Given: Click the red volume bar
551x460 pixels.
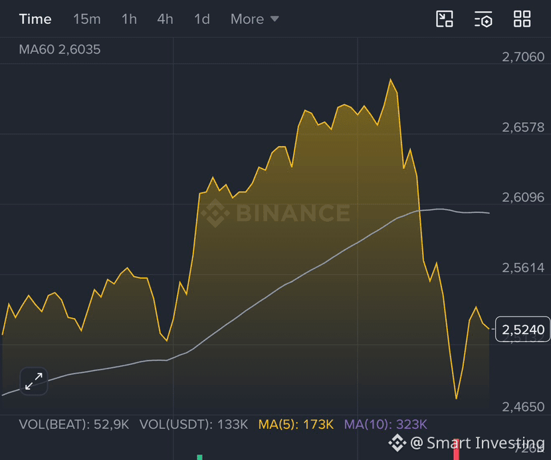Looking at the screenshot, I should [457, 449].
